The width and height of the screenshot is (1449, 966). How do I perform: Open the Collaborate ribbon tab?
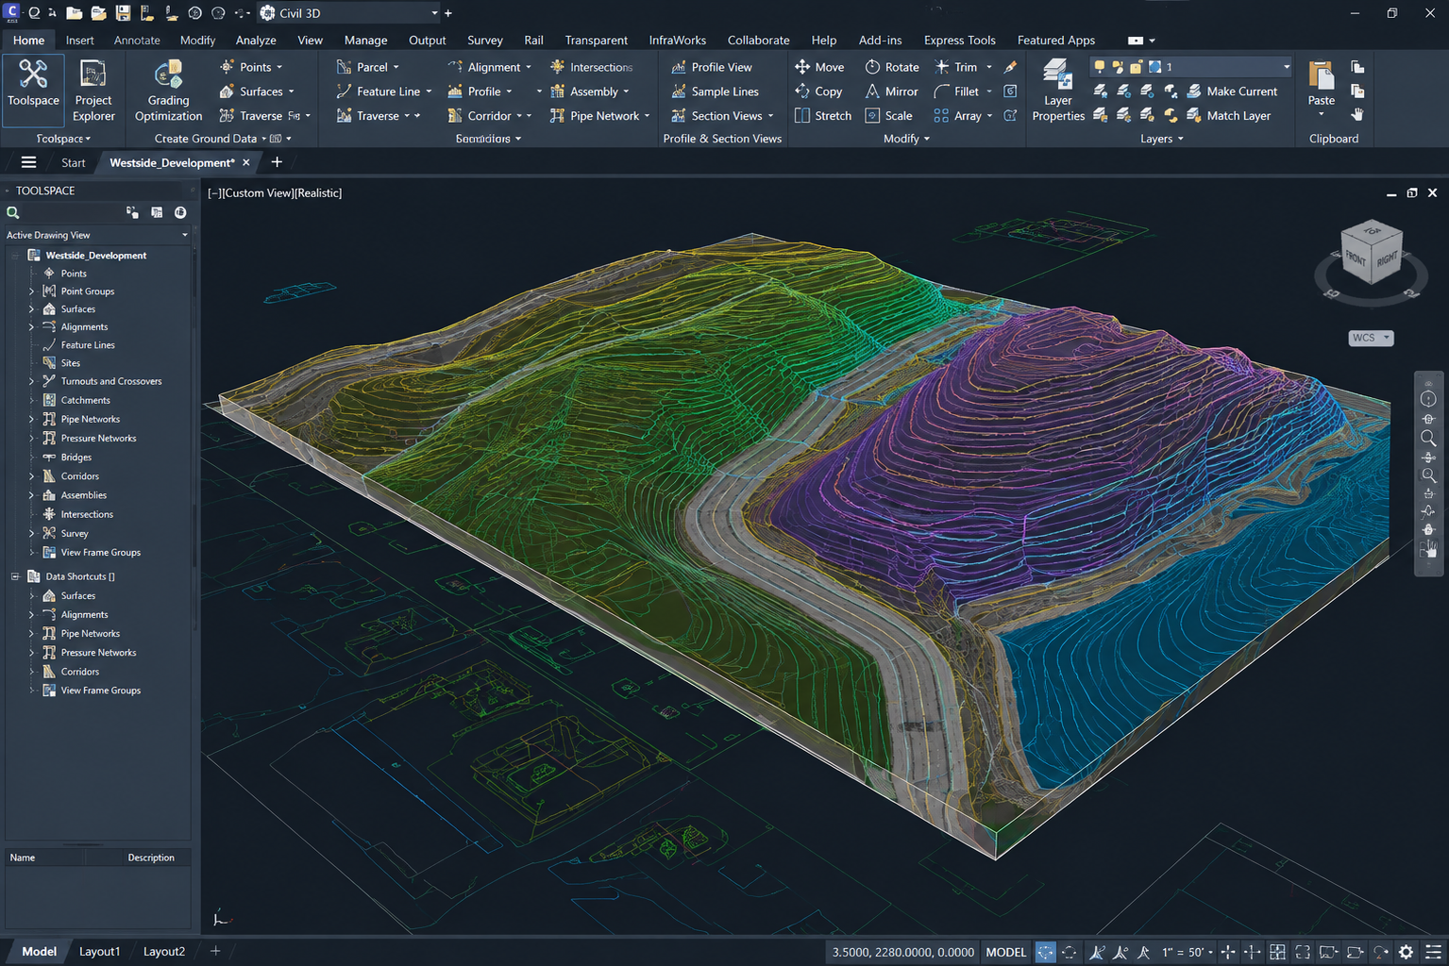click(x=758, y=41)
